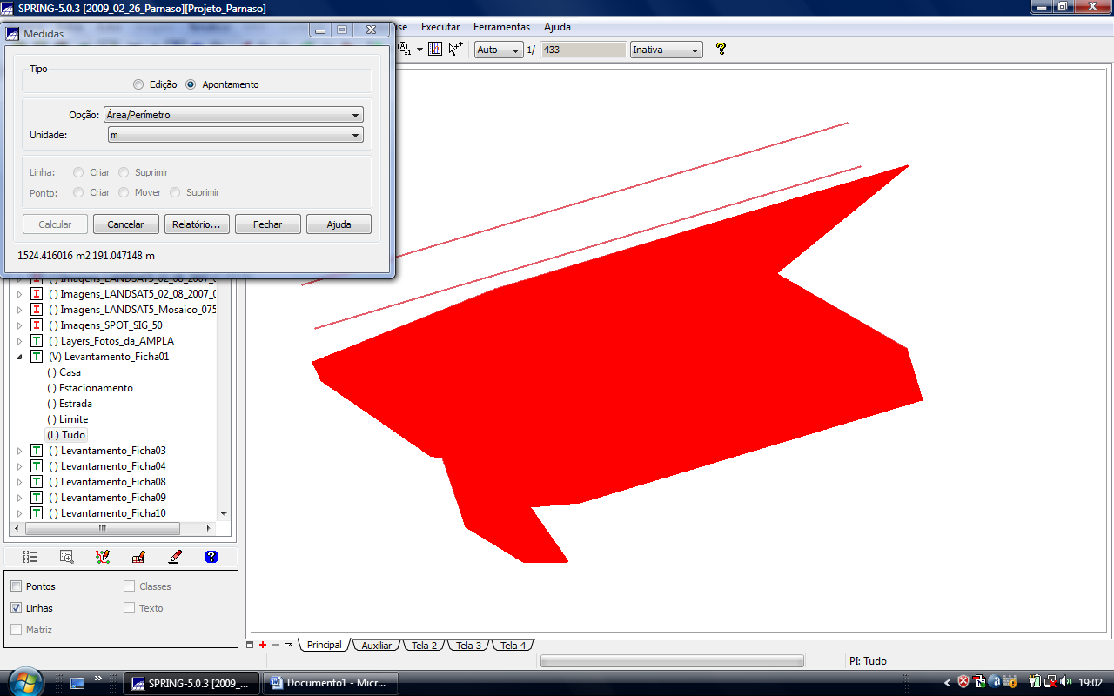Switch to Documento1 Microsoft Word taskbar button
The height and width of the screenshot is (696, 1114).
pos(332,683)
